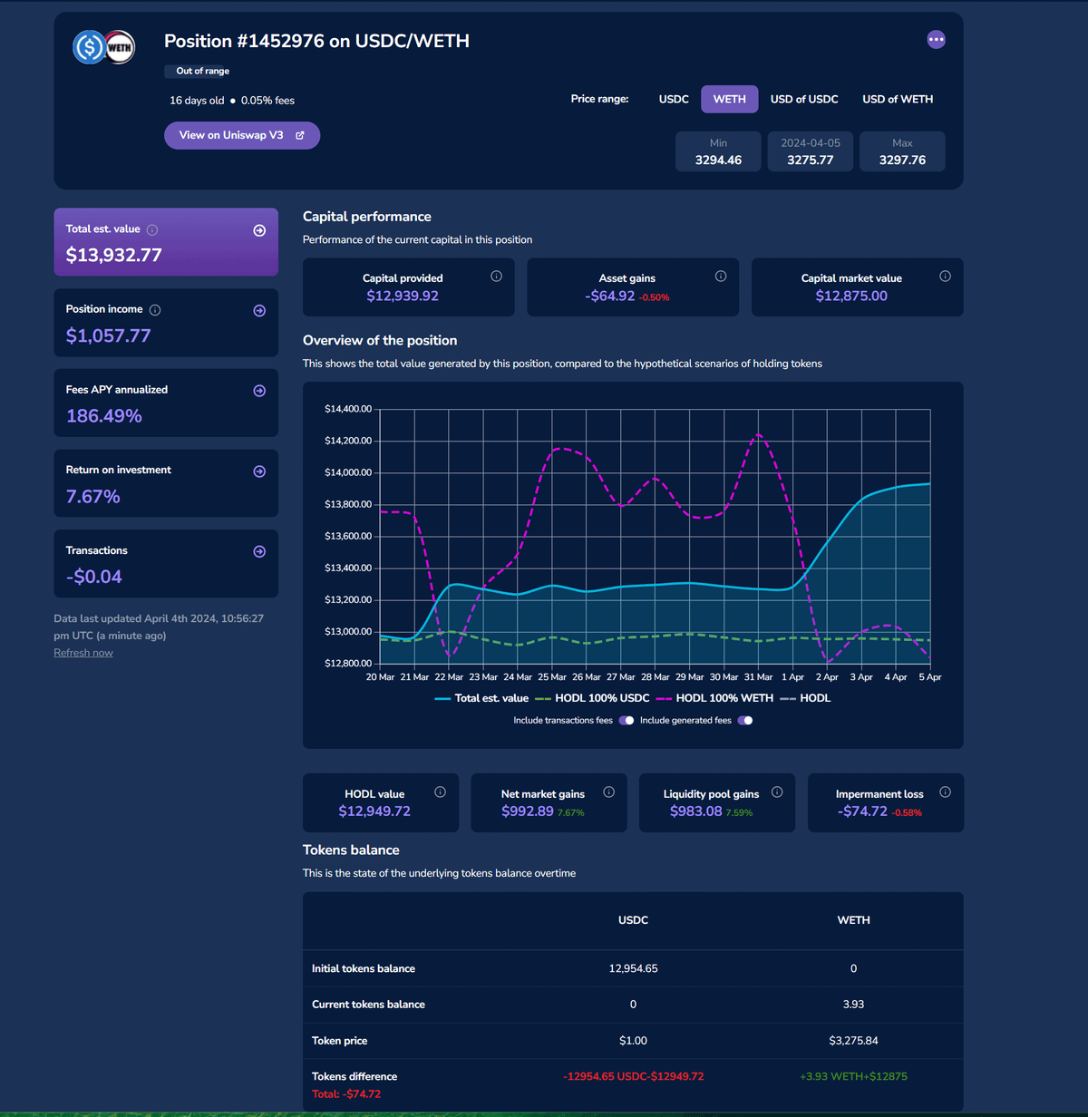Toggle Include generated fees switch
The height and width of the screenshot is (1117, 1088).
(x=744, y=721)
